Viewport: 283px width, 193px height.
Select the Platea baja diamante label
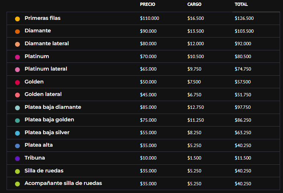pos(53,107)
